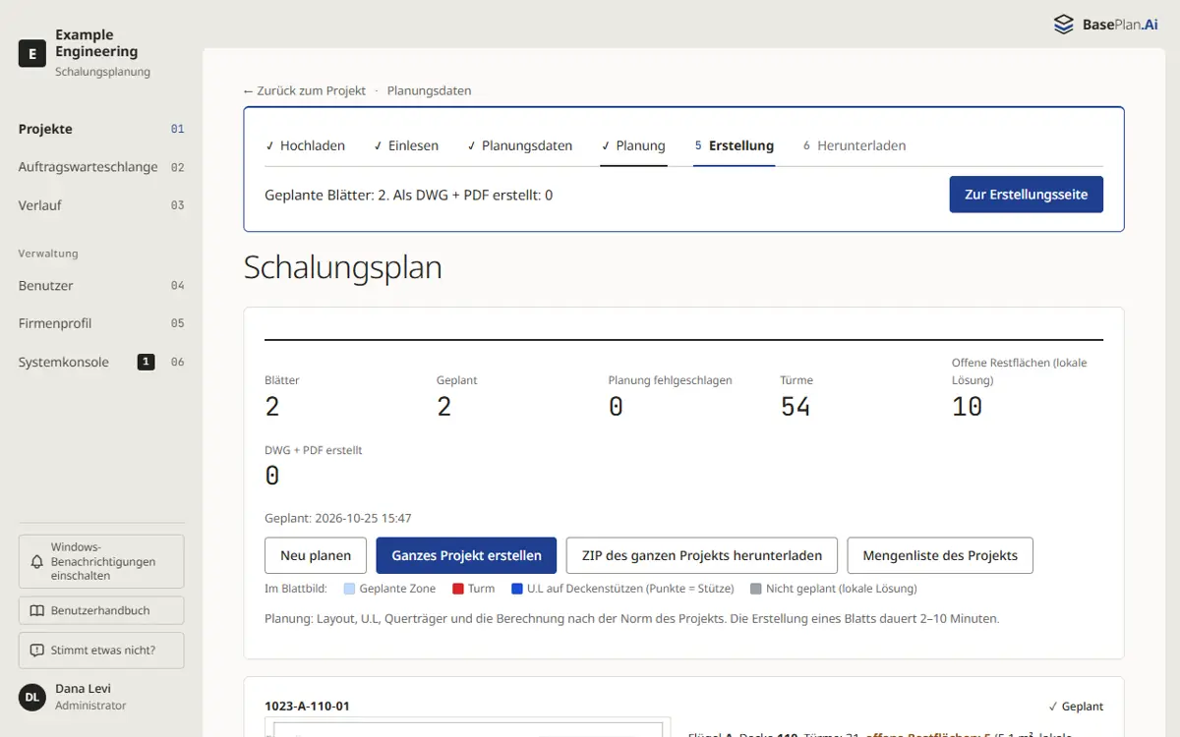Image resolution: width=1180 pixels, height=737 pixels.
Task: Select the Erstellung step tab
Action: (734, 145)
